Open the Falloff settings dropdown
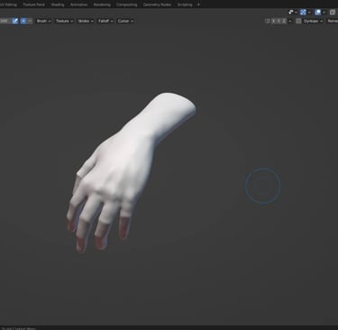This screenshot has height=330, width=338. [x=105, y=21]
